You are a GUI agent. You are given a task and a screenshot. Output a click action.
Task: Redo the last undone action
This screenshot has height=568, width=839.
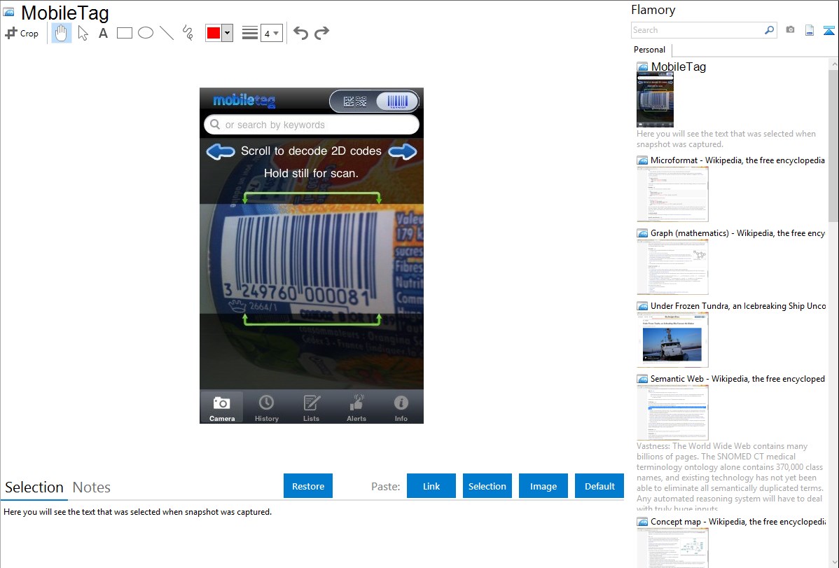321,33
